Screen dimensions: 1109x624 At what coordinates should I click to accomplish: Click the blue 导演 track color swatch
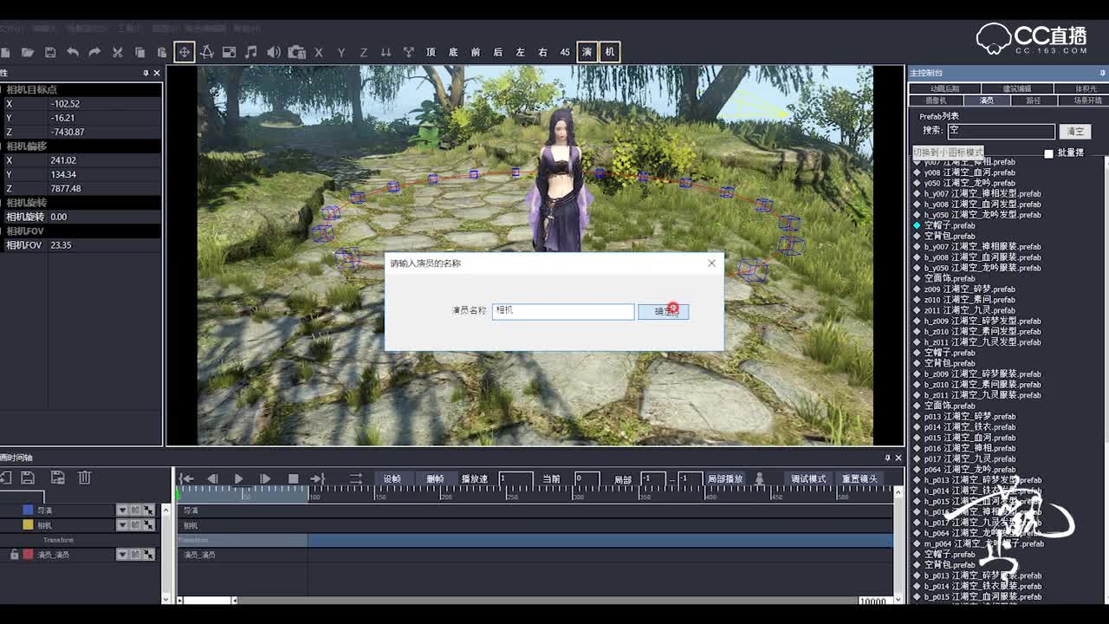click(28, 510)
